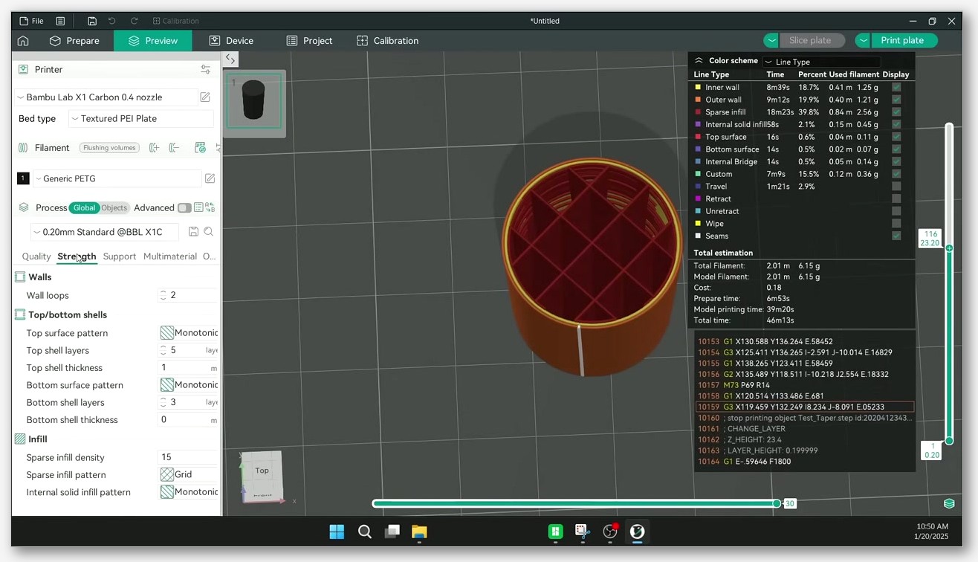978x562 pixels.
Task: Edit the Generic PETG filament preset
Action: click(x=210, y=178)
